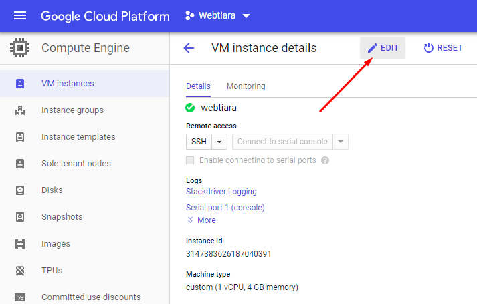Expand the SSH options dropdown arrow
Viewport: 477px width, 304px height.
pyautogui.click(x=219, y=142)
